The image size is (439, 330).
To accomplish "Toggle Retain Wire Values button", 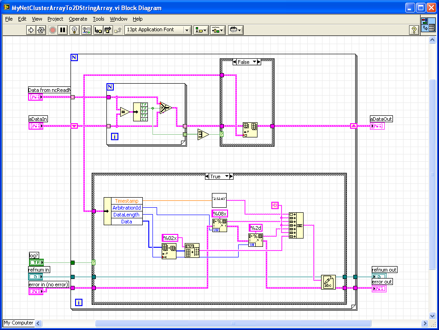I will (x=86, y=30).
